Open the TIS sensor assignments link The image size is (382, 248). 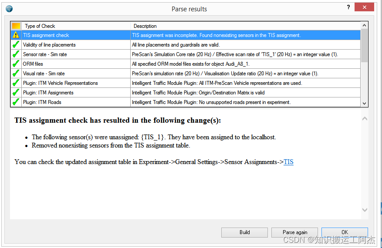[288, 162]
